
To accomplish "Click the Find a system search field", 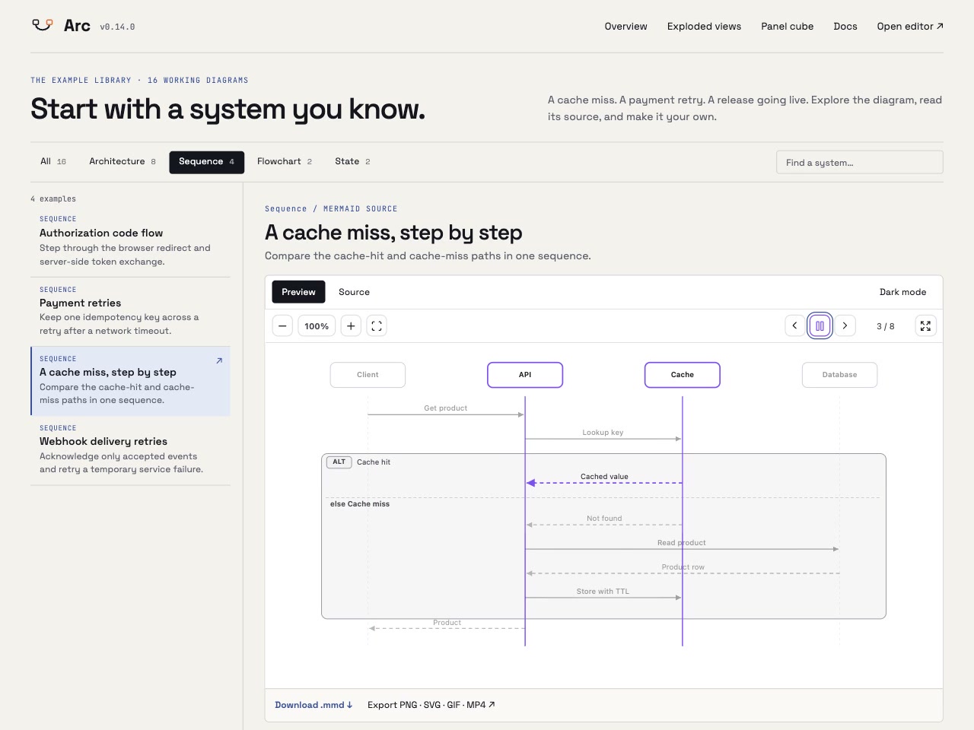I will [859, 162].
